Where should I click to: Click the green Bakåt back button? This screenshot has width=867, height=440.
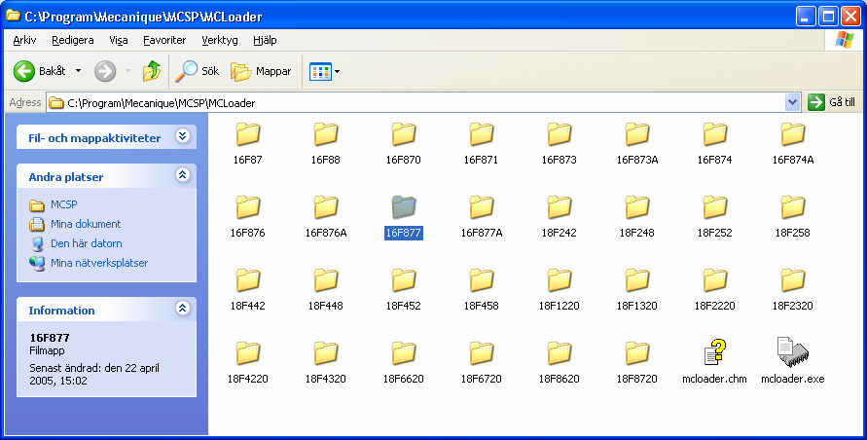39,71
